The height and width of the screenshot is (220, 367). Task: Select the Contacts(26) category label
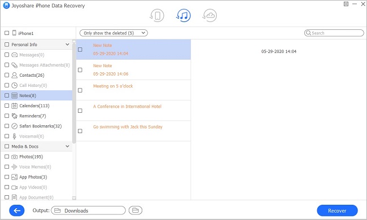point(32,75)
